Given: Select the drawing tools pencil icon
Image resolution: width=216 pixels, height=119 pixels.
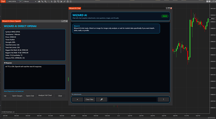Looking at the screenshot, I should point(42,2).
